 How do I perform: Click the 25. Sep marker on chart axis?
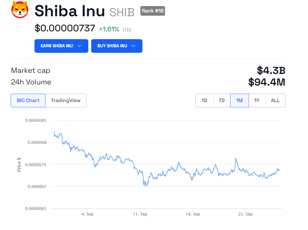(x=245, y=214)
